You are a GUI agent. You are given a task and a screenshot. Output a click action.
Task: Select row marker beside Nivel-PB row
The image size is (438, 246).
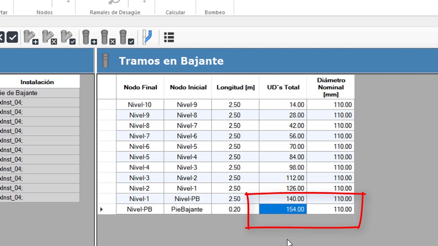(107, 209)
